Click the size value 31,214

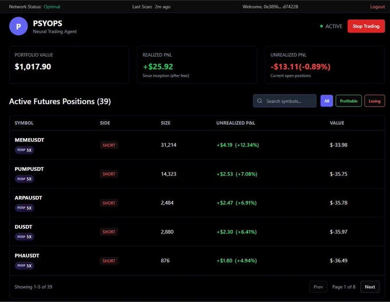(x=169, y=145)
